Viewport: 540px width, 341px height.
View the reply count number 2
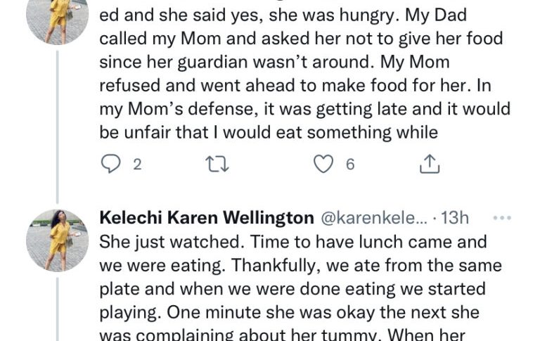(x=137, y=165)
